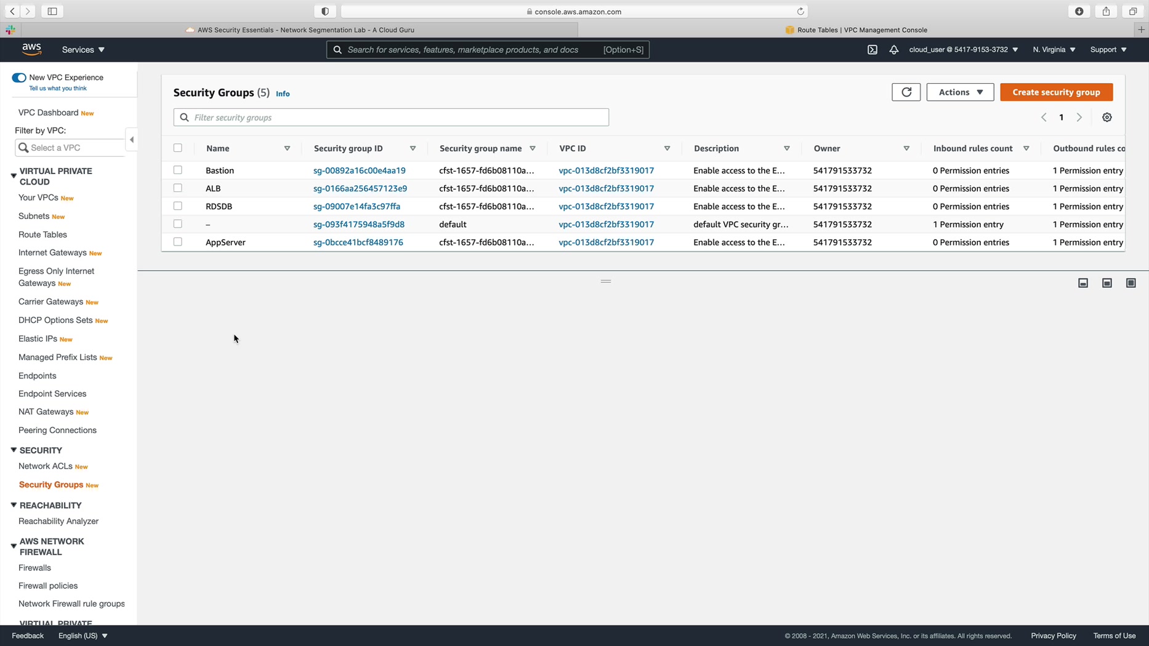This screenshot has height=646, width=1149.
Task: Open the AppServer VPC ID link
Action: click(x=606, y=242)
